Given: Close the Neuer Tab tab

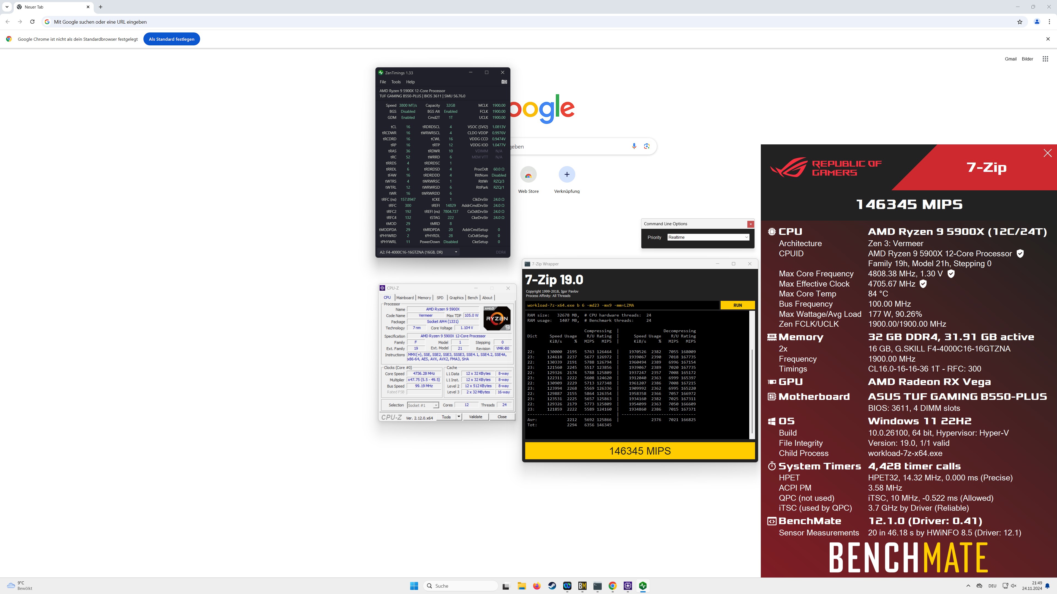Looking at the screenshot, I should (88, 7).
